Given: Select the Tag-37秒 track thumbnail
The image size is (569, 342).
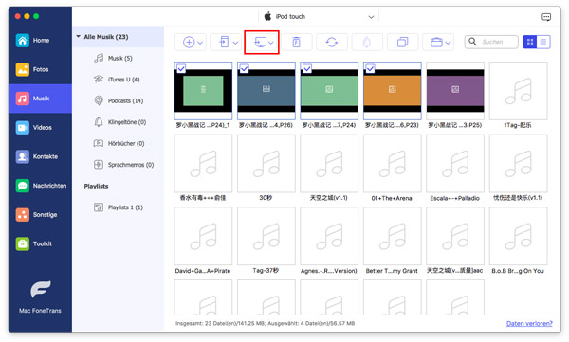Looking at the screenshot, I should 266,236.
